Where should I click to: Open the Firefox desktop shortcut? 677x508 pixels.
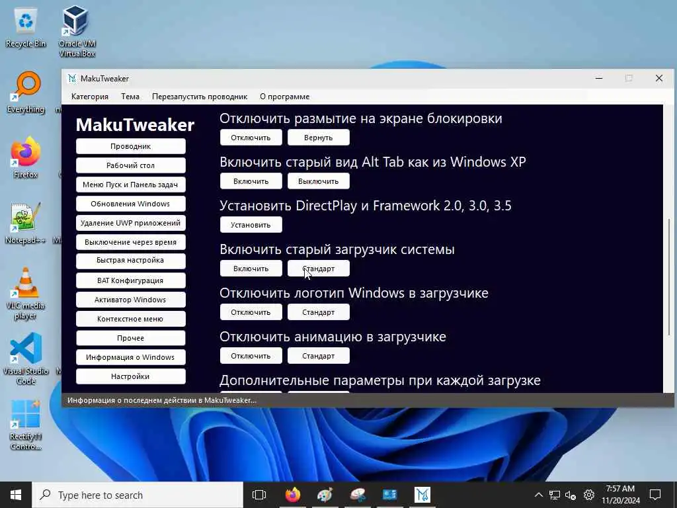pos(26,157)
